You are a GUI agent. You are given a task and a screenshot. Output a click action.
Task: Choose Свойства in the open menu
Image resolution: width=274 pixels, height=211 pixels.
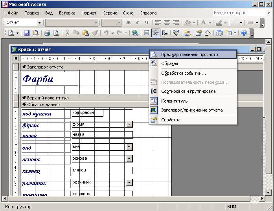pyautogui.click(x=193, y=120)
